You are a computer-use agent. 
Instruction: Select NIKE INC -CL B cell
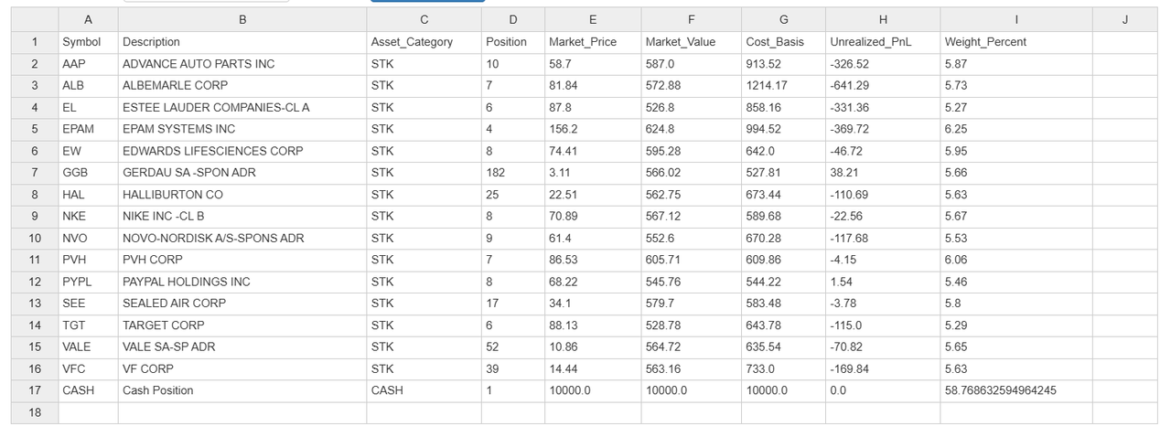242,217
